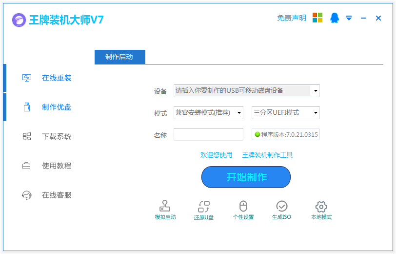Close the 王牌装机大师 window
The width and height of the screenshot is (396, 254).
pos(378,18)
